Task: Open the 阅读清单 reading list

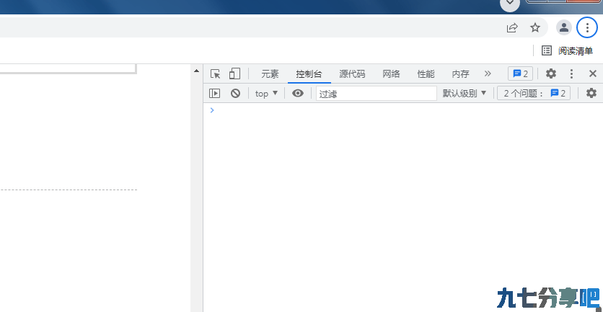Action: [x=567, y=50]
